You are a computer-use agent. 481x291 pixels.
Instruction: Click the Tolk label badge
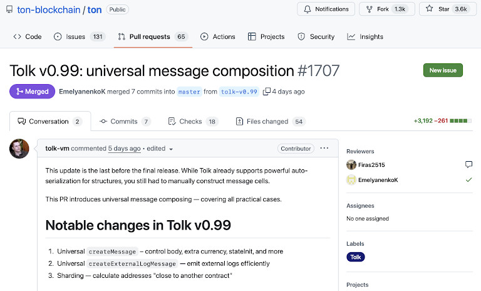point(356,257)
